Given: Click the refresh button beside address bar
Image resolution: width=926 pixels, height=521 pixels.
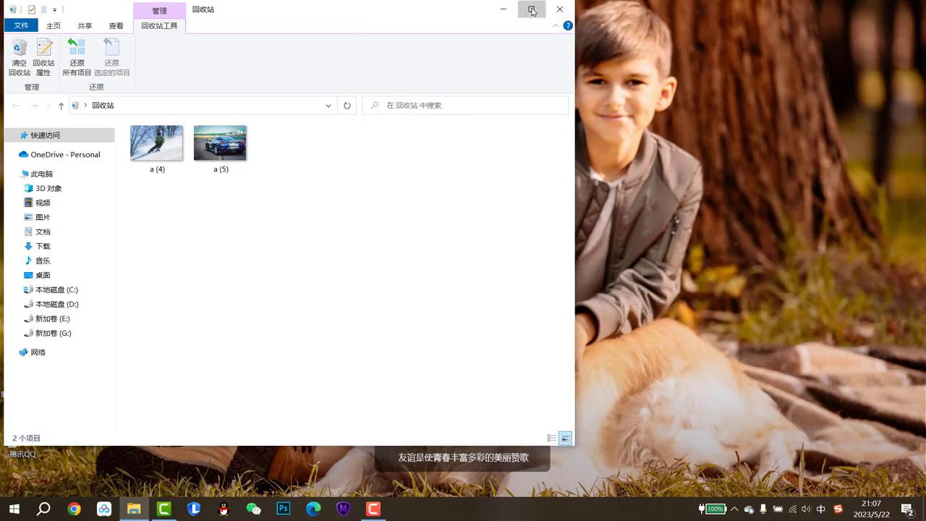Looking at the screenshot, I should [x=347, y=106].
